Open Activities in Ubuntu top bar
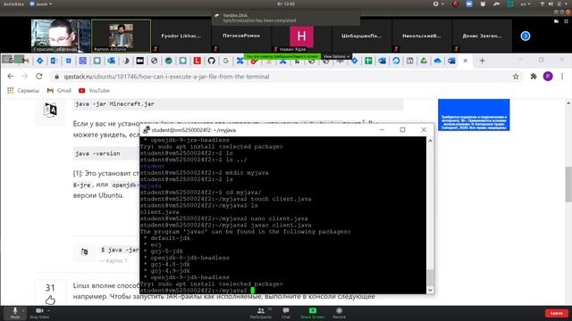 pos(13,4)
